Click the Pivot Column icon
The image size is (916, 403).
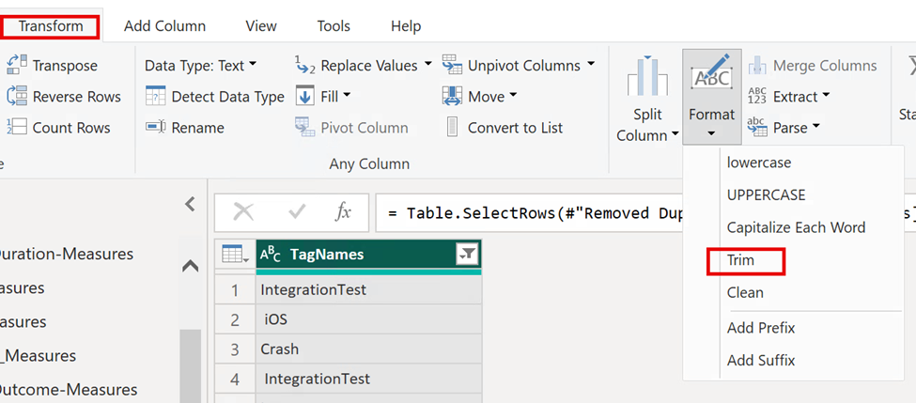click(303, 127)
